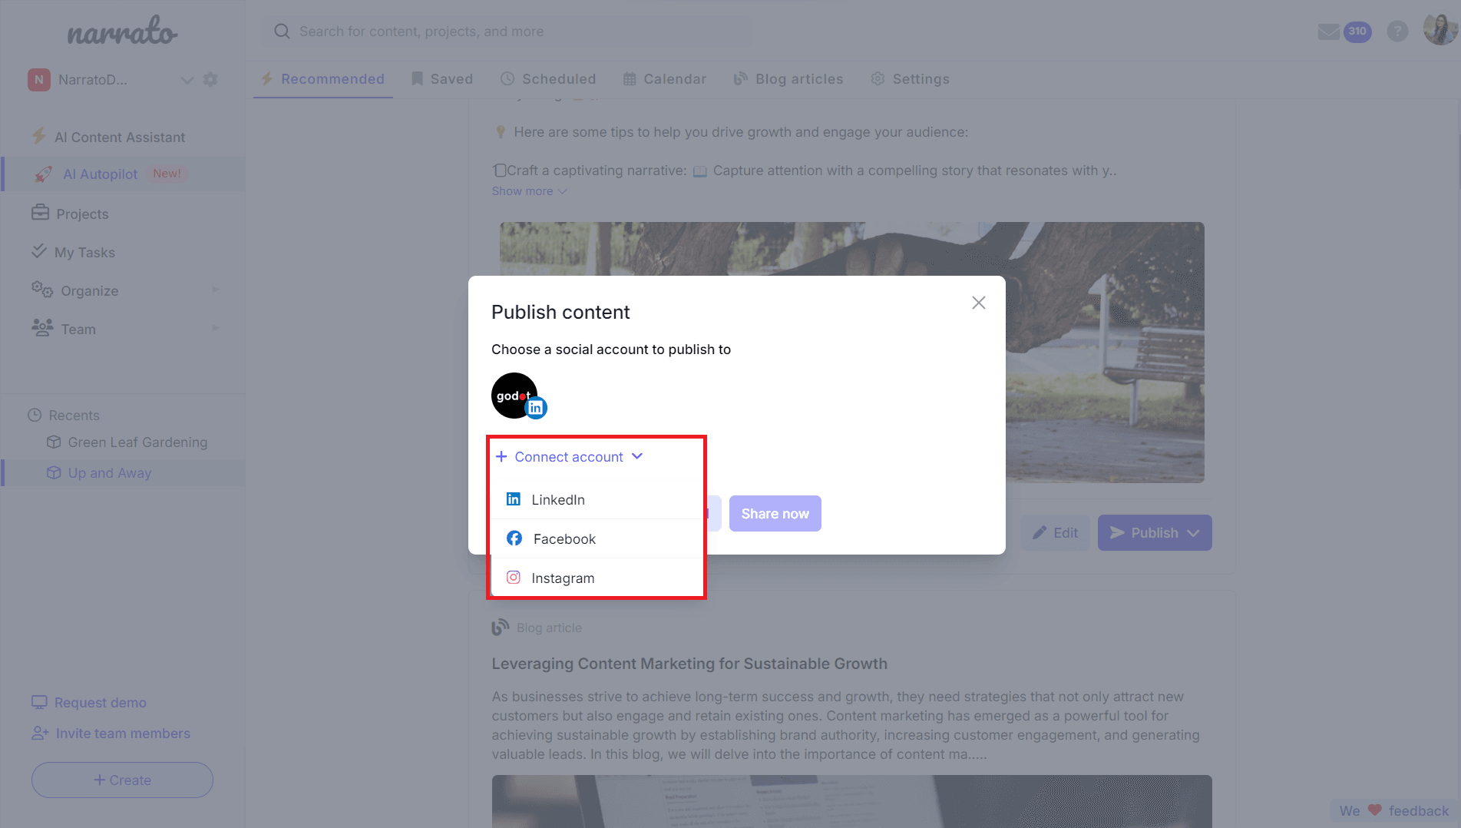The height and width of the screenshot is (828, 1461).
Task: Choose LinkedIn from connect account list
Action: [597, 500]
